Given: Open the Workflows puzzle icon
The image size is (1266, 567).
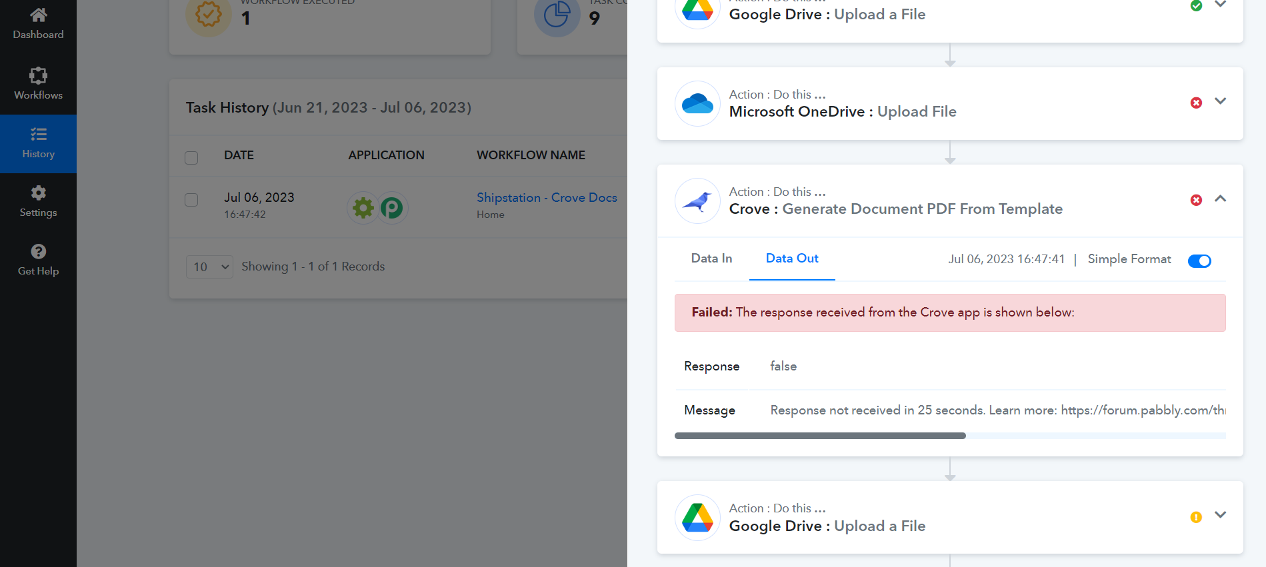Looking at the screenshot, I should [38, 75].
